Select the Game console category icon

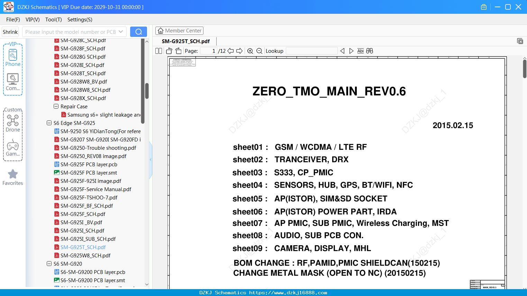pyautogui.click(x=13, y=148)
